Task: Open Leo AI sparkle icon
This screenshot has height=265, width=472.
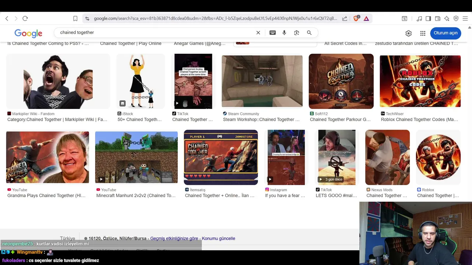Action: click(x=447, y=18)
